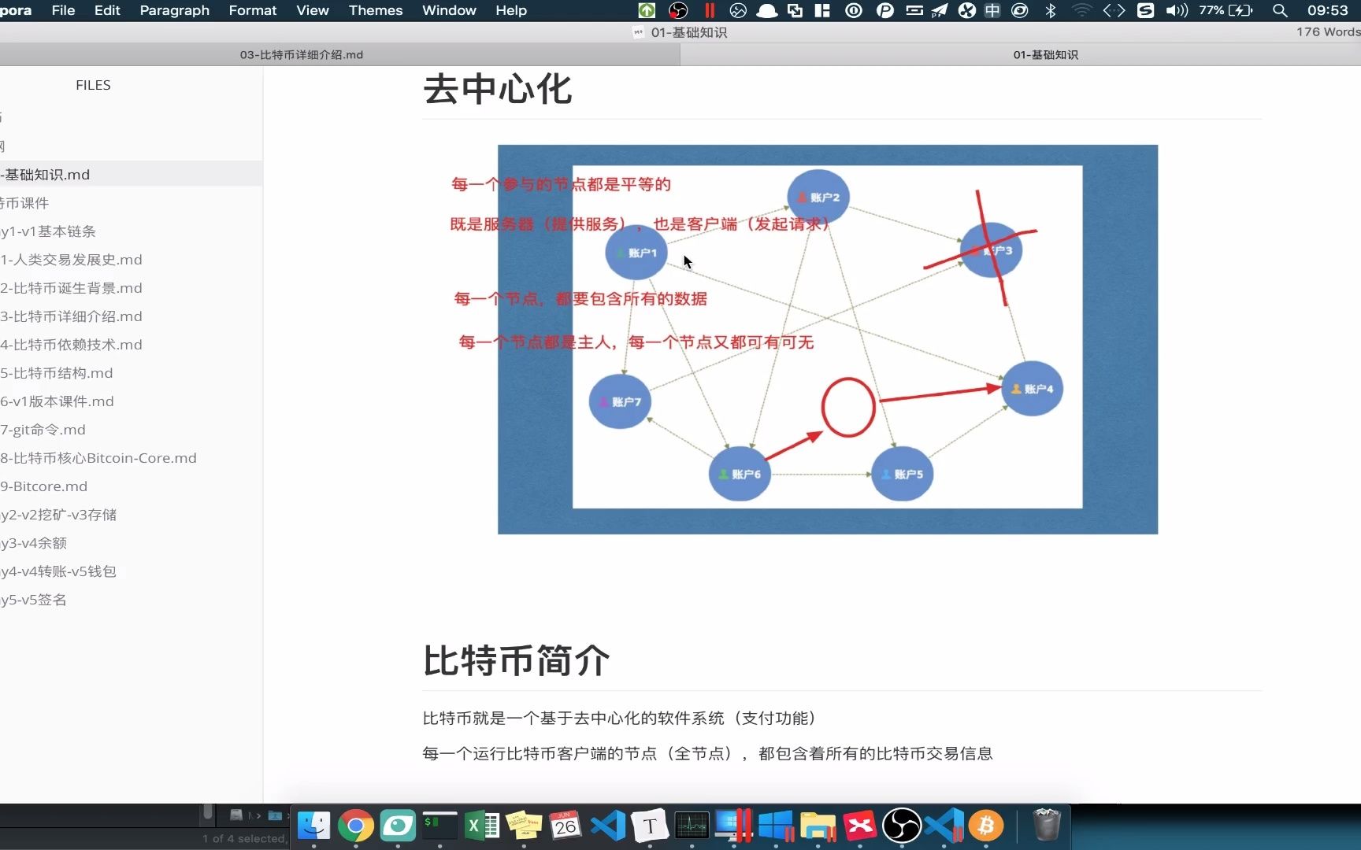1361x850 pixels.
Task: Open Spotlight search in the menu bar
Action: [x=1280, y=10]
